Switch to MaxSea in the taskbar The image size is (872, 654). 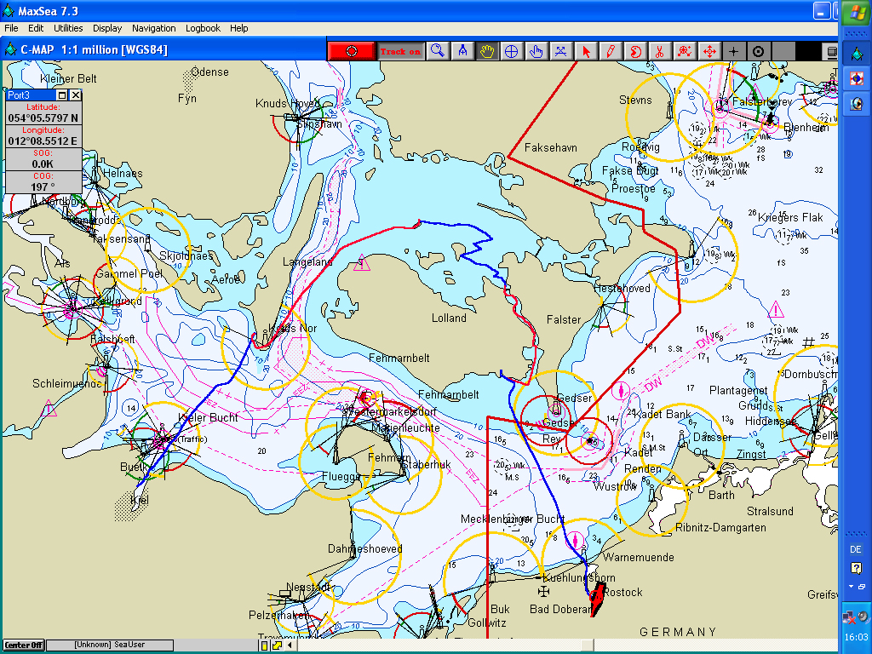(x=857, y=54)
